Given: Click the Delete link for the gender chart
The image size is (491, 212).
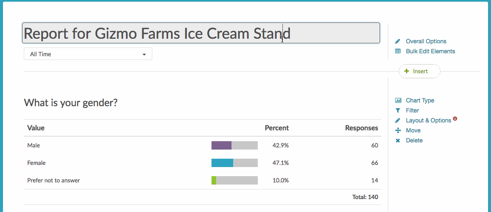Looking at the screenshot, I should (x=414, y=140).
